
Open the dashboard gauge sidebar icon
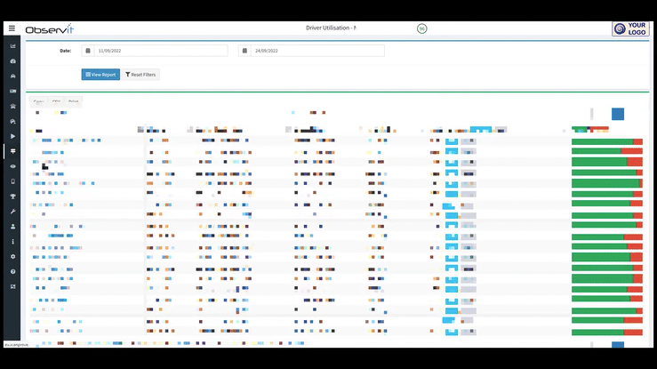13,61
